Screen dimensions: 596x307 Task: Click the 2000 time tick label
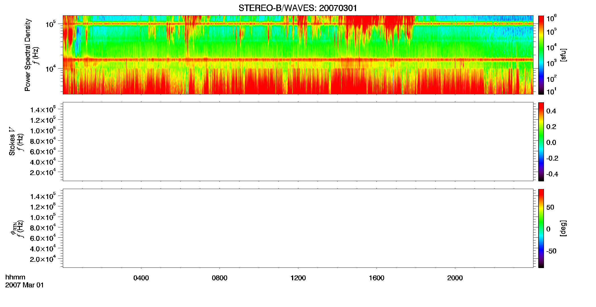(x=455, y=278)
